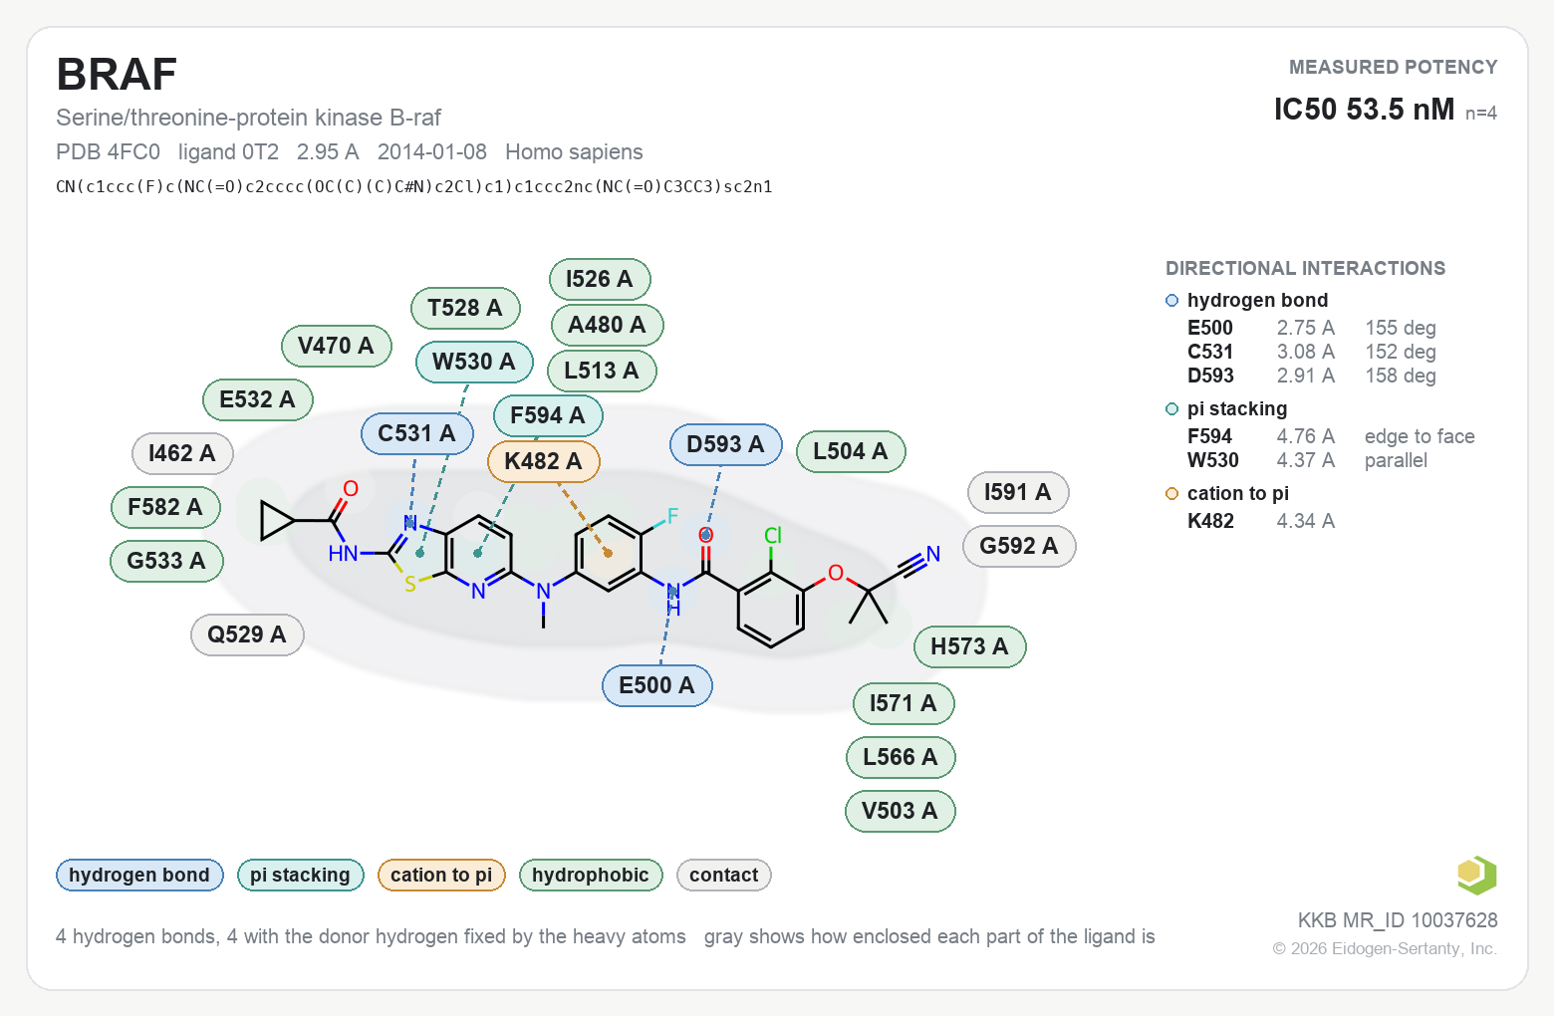Click the BRAF title heading
The image size is (1554, 1016).
pos(117,75)
